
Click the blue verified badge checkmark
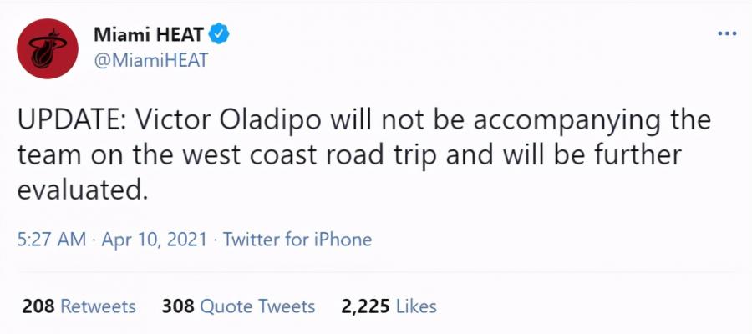[x=220, y=34]
